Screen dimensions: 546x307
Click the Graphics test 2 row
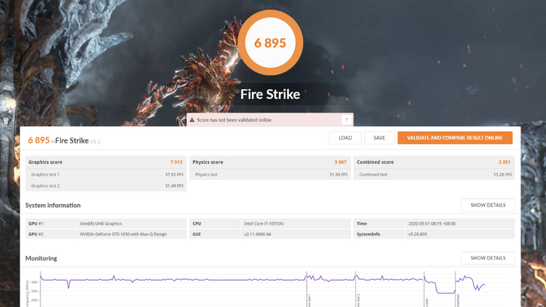[104, 185]
